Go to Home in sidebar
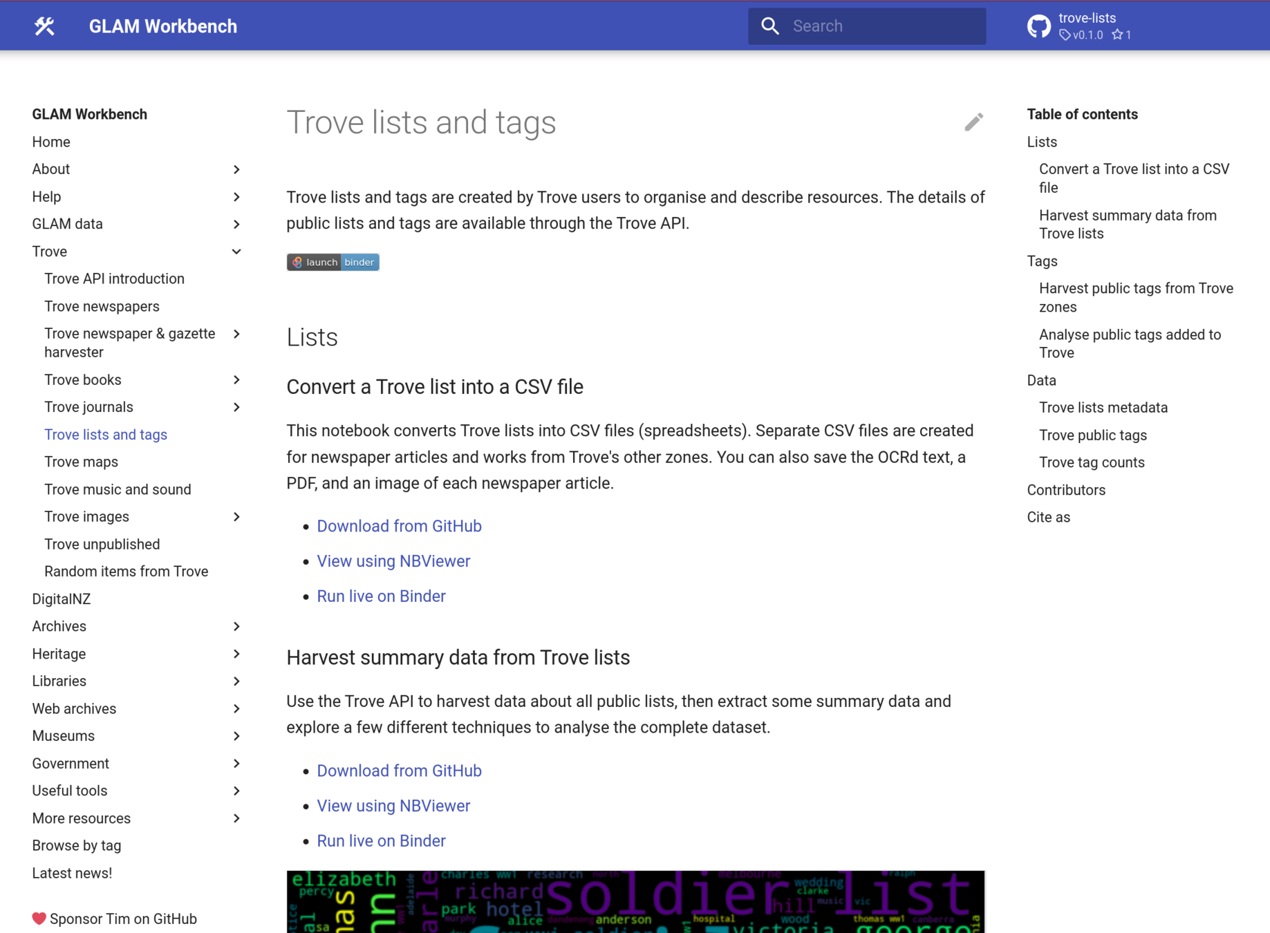1270x933 pixels. (x=51, y=142)
